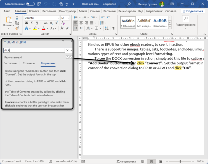The width and height of the screenshot is (208, 164).
Task: Toggle the show paragraph marks ¶ button
Action: [113, 28]
